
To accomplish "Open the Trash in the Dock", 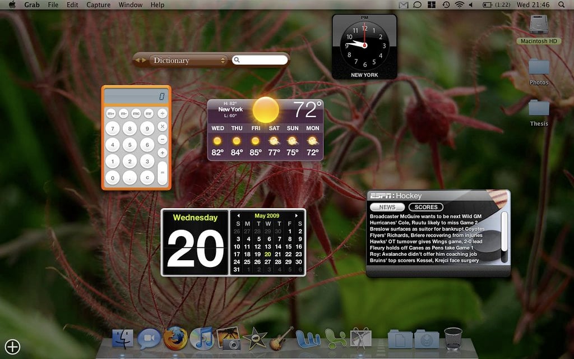I will pyautogui.click(x=453, y=339).
